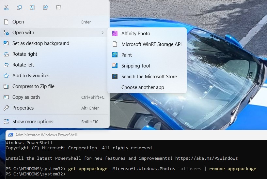Viewport: 267px width, 179px height.
Task: Choose Set as desktop background
Action: click(x=55, y=43)
